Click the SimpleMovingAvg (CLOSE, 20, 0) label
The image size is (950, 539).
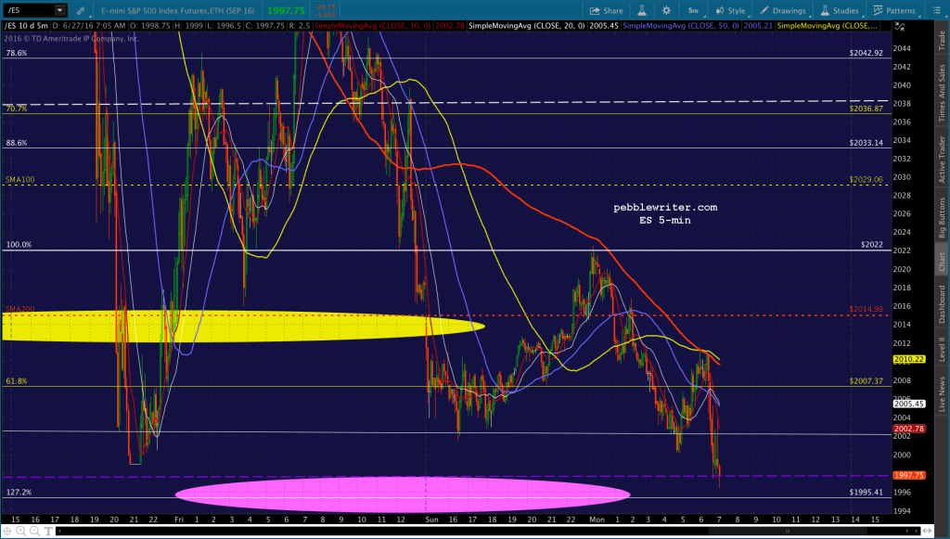[528, 25]
